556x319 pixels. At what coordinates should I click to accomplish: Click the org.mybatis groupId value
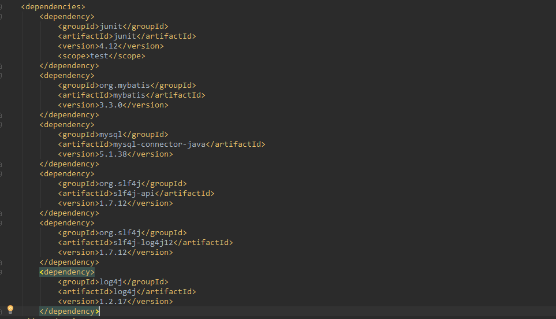125,86
